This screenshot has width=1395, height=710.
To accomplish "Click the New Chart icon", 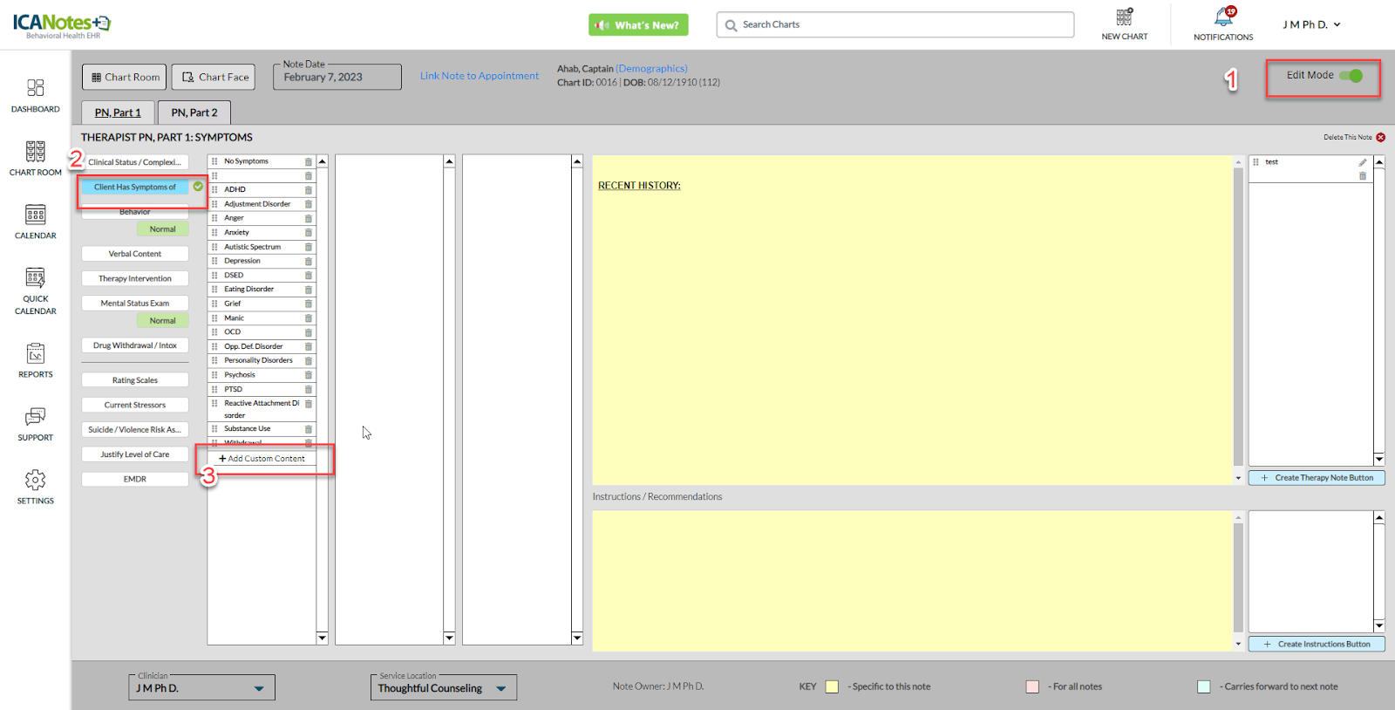I will (1124, 18).
